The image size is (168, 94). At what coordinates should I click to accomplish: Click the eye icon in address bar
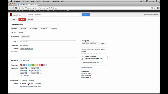coord(152,8)
